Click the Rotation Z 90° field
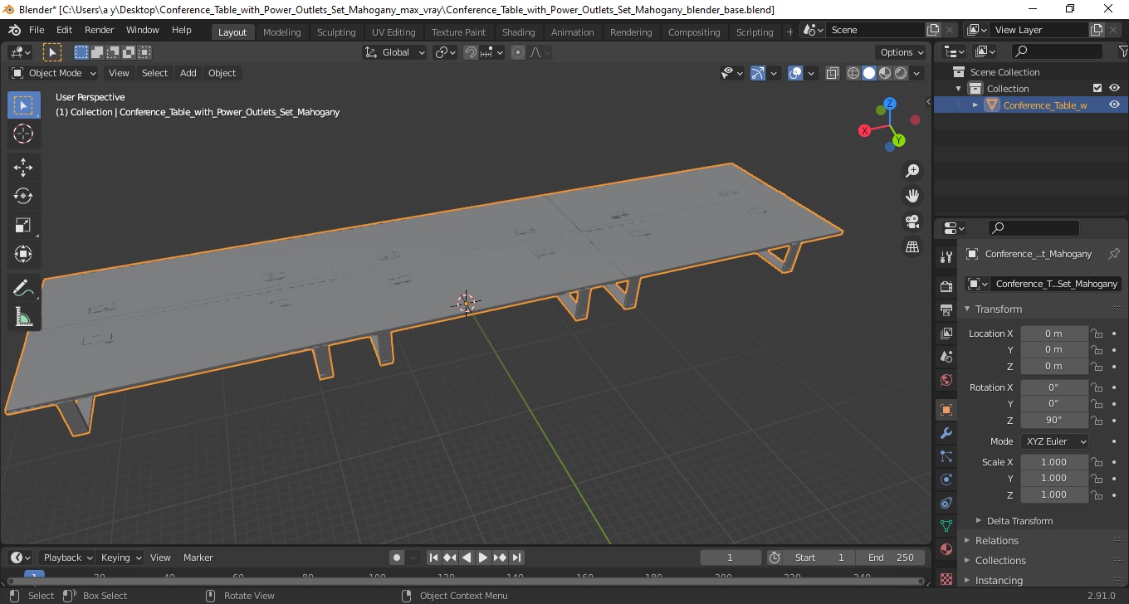 [x=1053, y=420]
